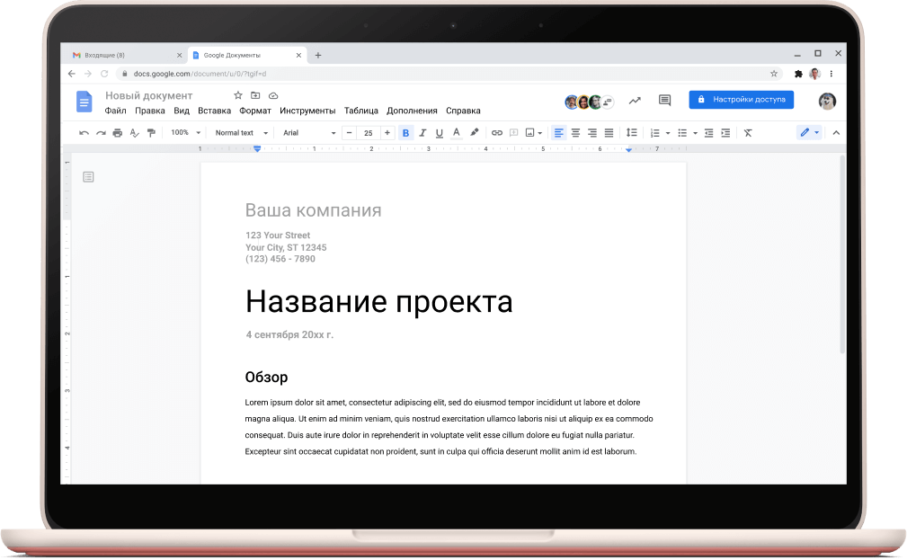
Task: Expand the Normal text style dropdown
Action: coord(241,133)
